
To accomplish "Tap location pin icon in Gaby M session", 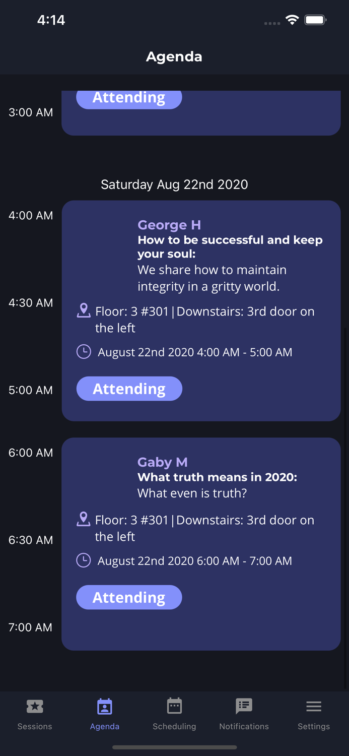I will pos(84,519).
